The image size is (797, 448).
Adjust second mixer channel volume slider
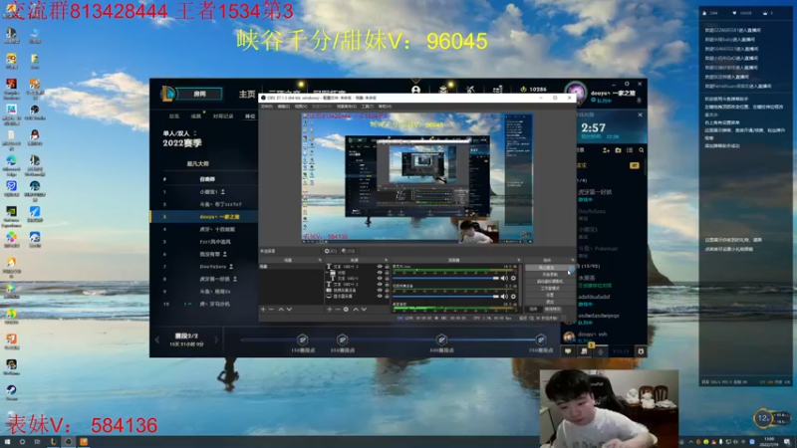[x=445, y=296]
